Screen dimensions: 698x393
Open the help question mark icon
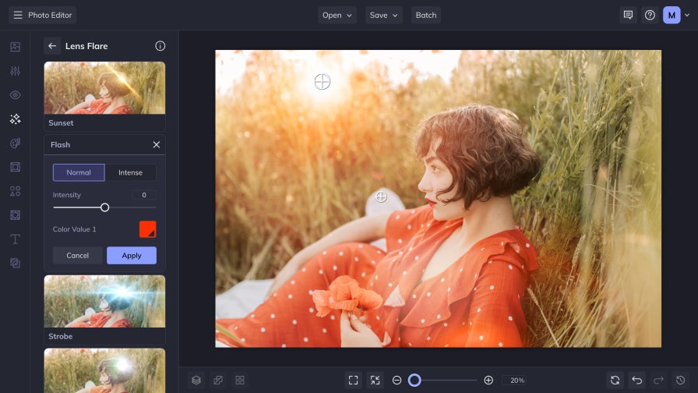650,15
